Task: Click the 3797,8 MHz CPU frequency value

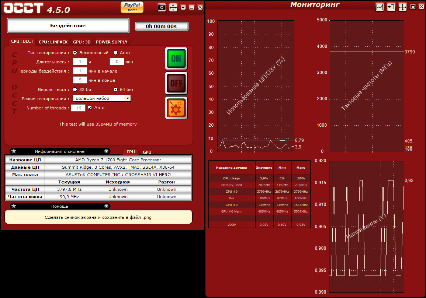Action: tap(69, 189)
